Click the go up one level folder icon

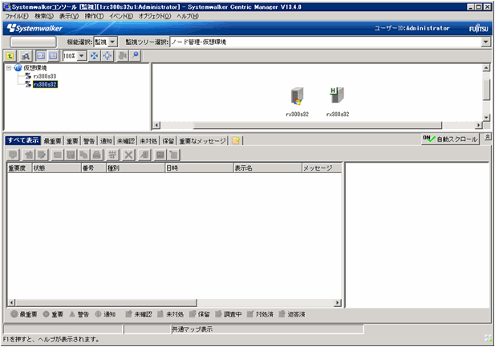pyautogui.click(x=10, y=56)
